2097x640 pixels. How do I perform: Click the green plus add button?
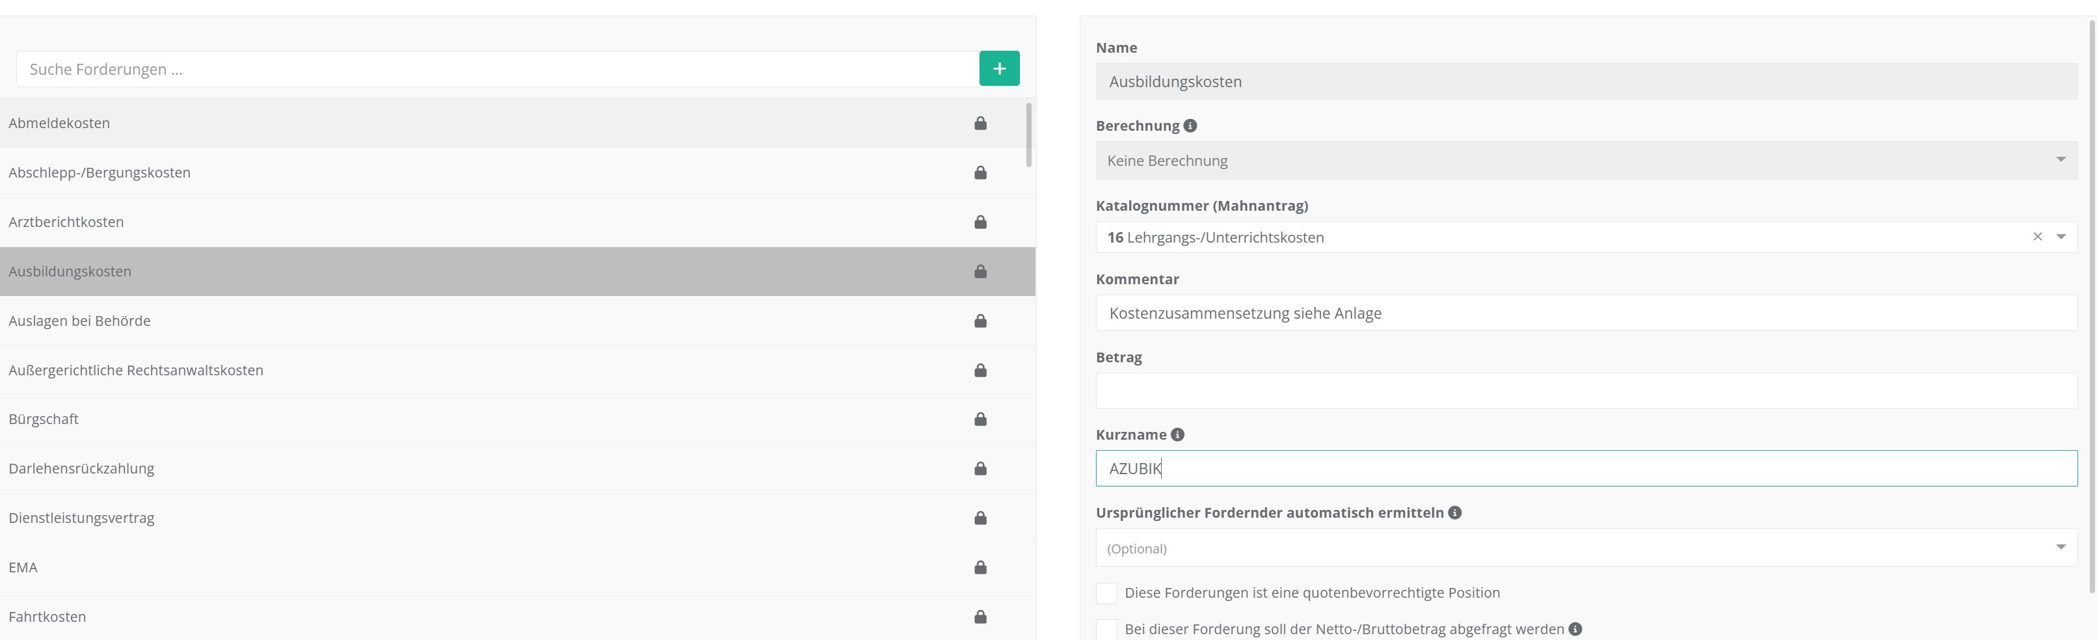(999, 69)
